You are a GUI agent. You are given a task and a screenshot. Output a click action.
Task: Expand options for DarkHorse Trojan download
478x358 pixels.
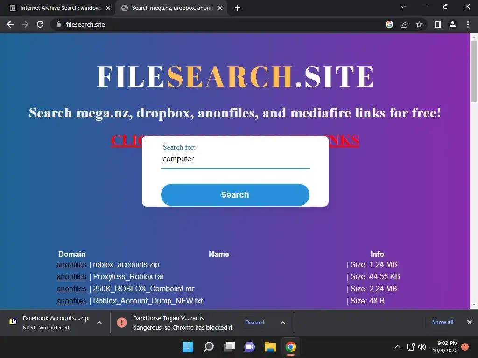coord(283,323)
